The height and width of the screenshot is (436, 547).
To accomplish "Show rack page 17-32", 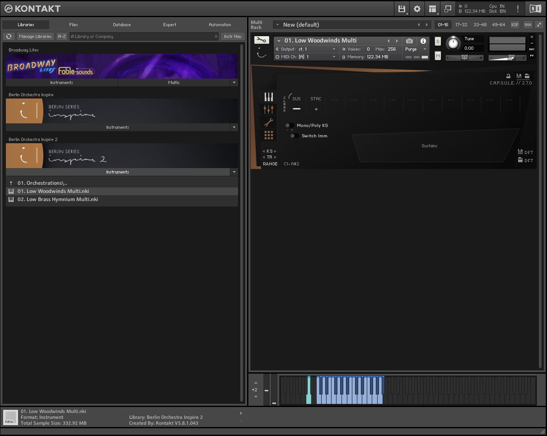I will coord(461,25).
